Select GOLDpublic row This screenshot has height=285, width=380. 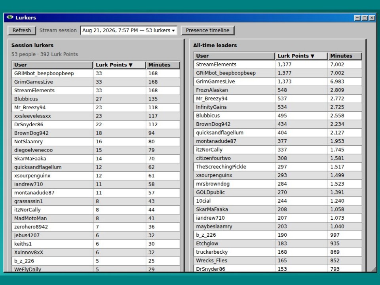[278, 192]
